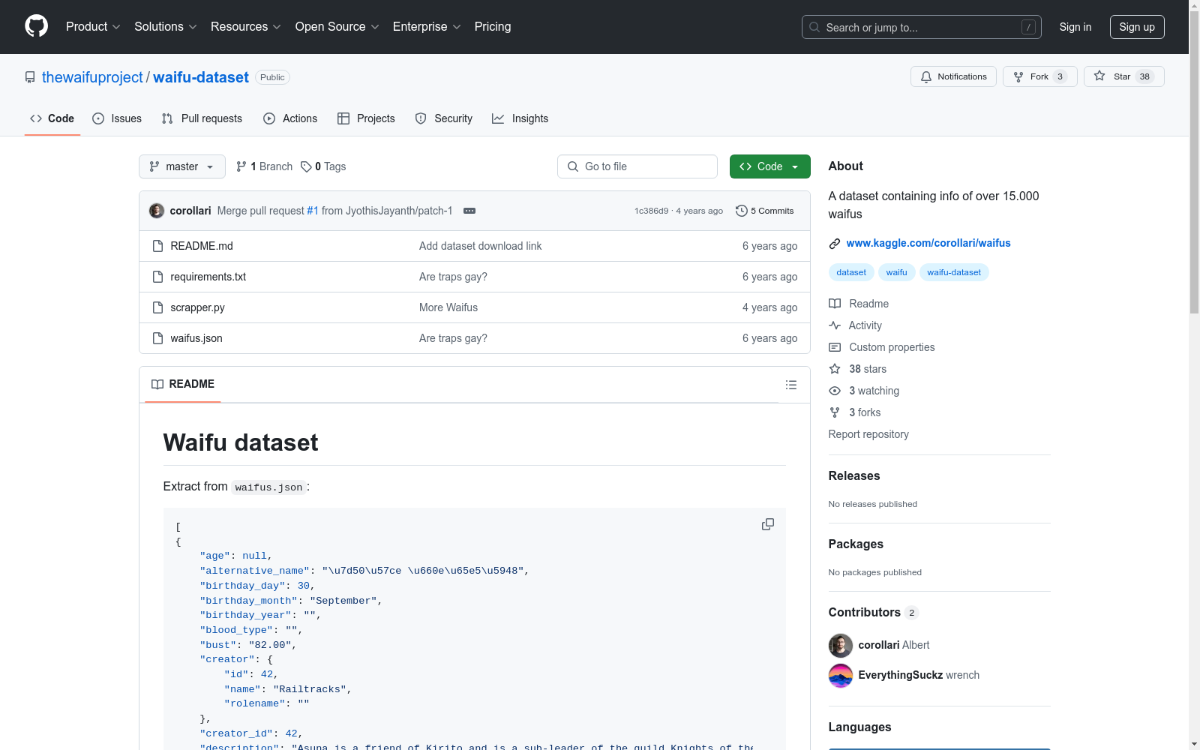1200x750 pixels.
Task: Expand commit message ellipsis button
Action: [469, 211]
